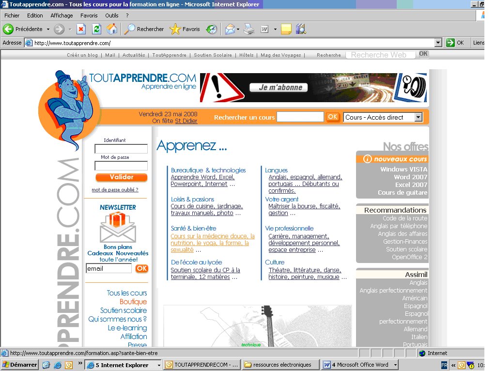
Task: Click the Rechercher un cours search field
Action: click(x=300, y=117)
